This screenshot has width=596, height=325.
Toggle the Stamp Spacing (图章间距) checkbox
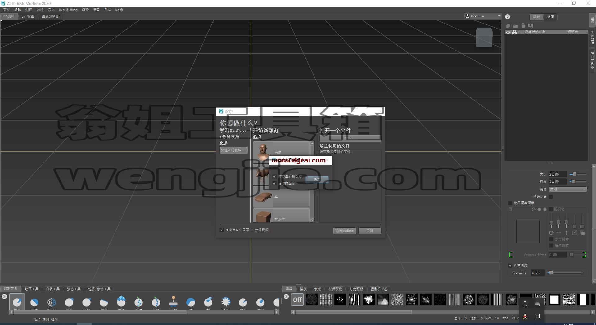(x=510, y=265)
